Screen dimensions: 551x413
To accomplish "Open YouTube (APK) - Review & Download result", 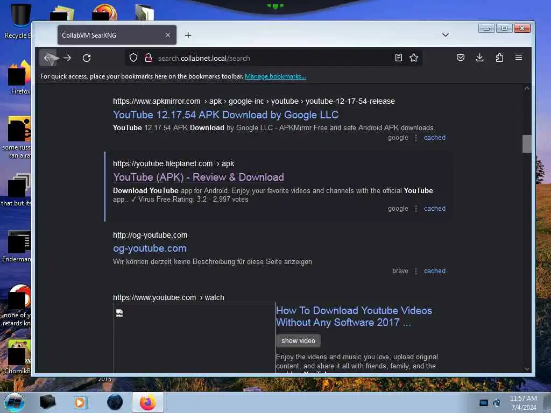I will 198,177.
